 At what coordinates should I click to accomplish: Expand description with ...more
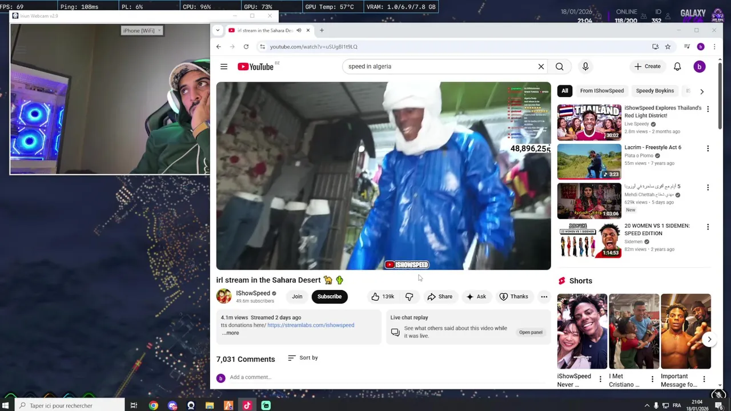(x=231, y=333)
